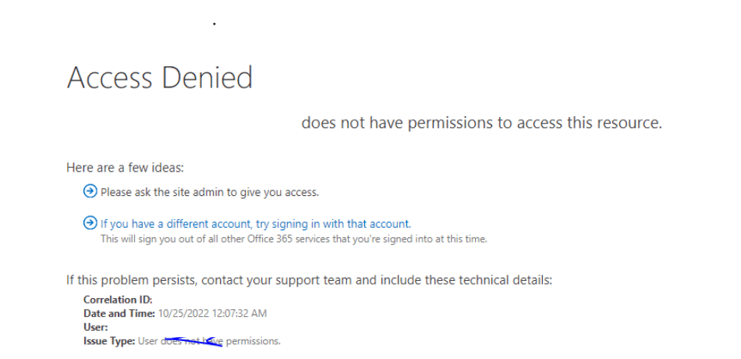Click the 'Here are a few ideas' text
The image size is (741, 359).
tap(125, 168)
